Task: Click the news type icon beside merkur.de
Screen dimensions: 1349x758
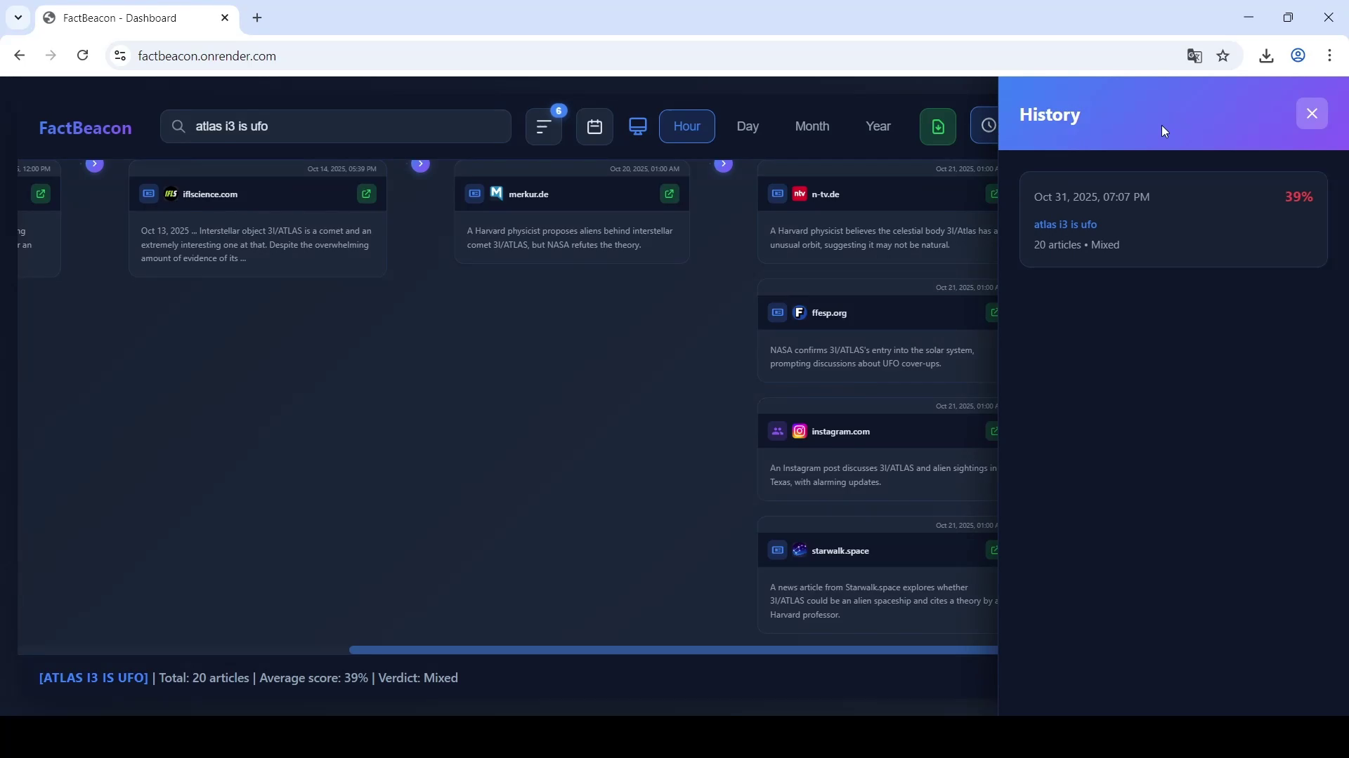Action: (x=475, y=194)
